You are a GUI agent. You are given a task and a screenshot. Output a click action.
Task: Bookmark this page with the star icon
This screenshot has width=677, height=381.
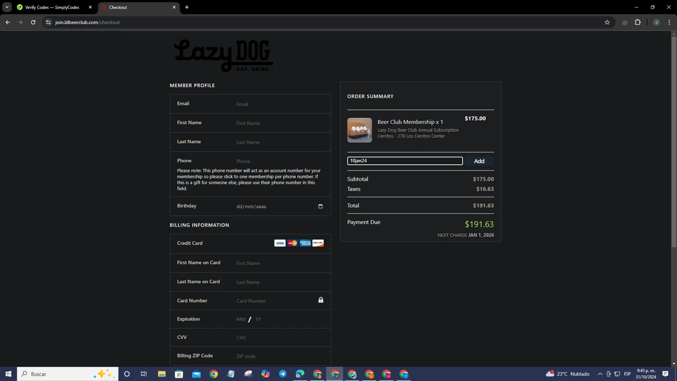[x=607, y=22]
